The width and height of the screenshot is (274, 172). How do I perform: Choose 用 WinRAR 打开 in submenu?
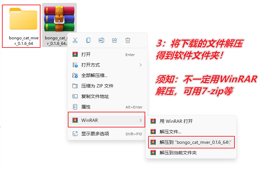191,121
